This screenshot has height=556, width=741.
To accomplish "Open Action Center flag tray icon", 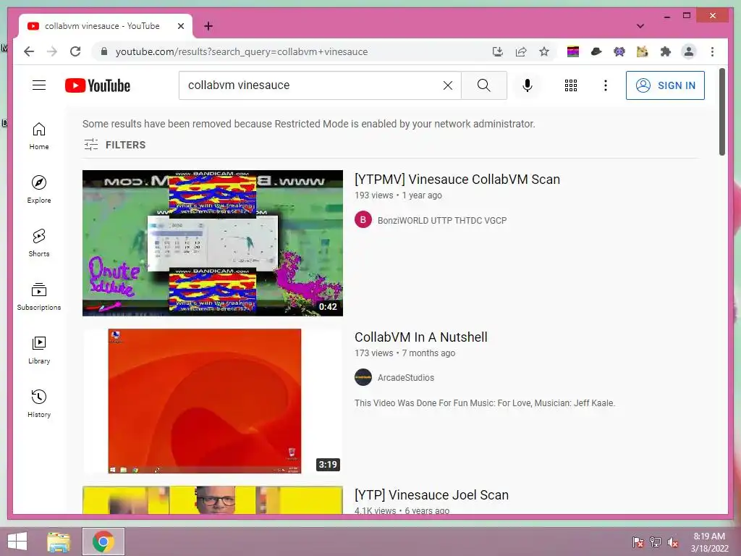I will pos(638,542).
